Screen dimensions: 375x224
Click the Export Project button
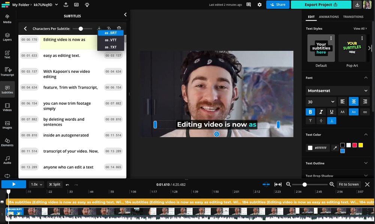321,5
